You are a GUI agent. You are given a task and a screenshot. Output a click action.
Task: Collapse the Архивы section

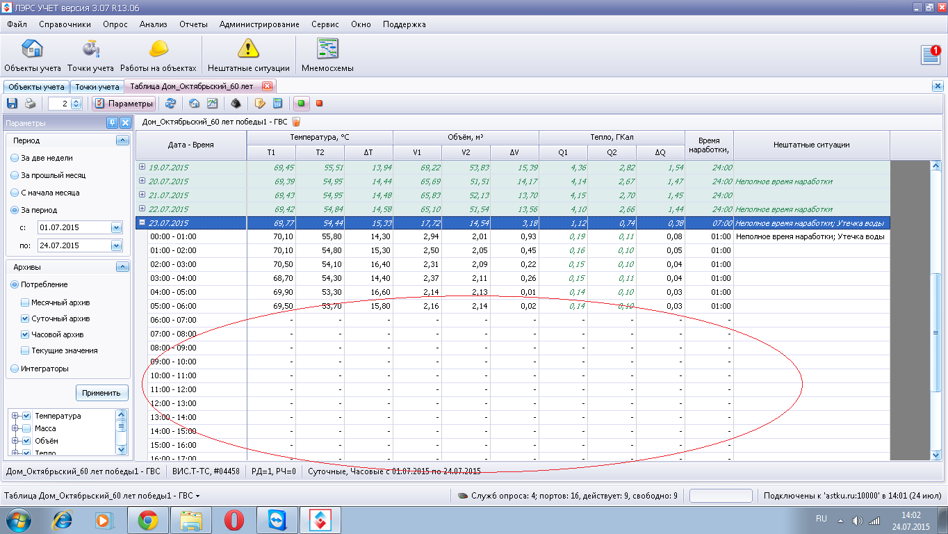tap(122, 267)
